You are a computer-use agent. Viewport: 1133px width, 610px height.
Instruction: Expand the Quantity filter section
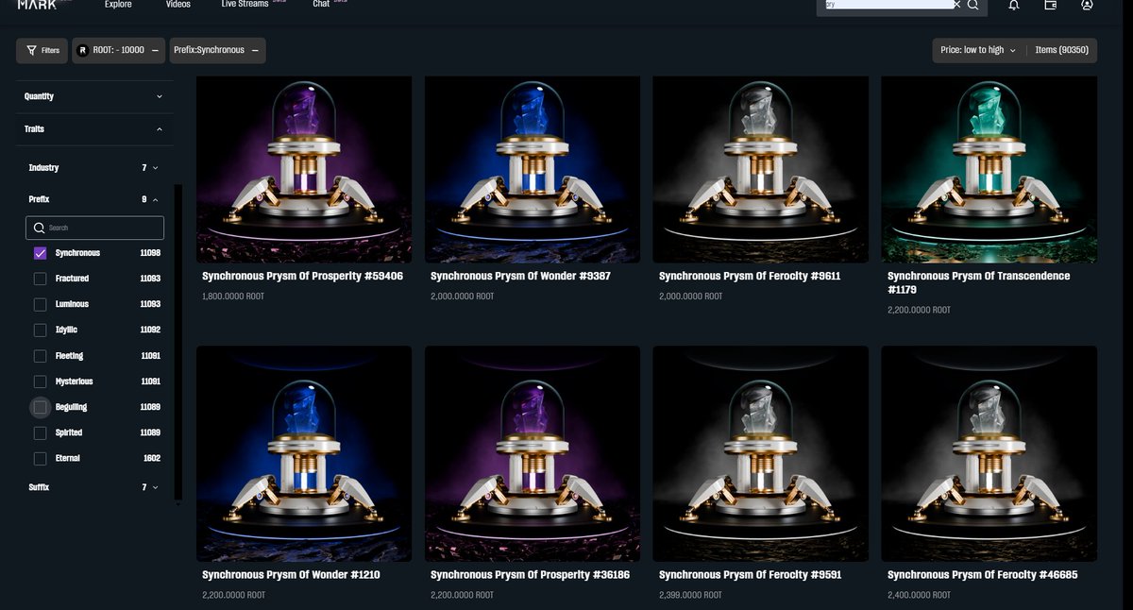pyautogui.click(x=94, y=96)
